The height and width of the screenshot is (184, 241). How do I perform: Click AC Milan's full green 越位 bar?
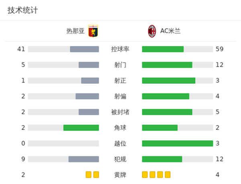(x=177, y=143)
